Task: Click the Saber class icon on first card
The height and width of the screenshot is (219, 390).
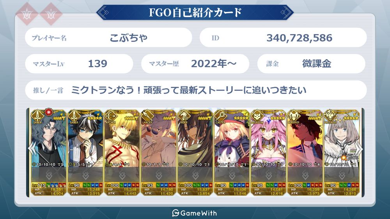Action: point(37,115)
